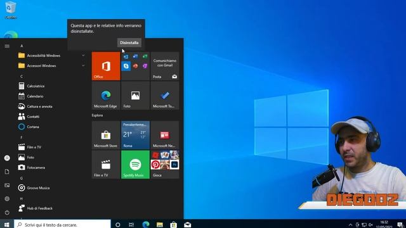Open the Gioca games folder tile

[x=165, y=165]
